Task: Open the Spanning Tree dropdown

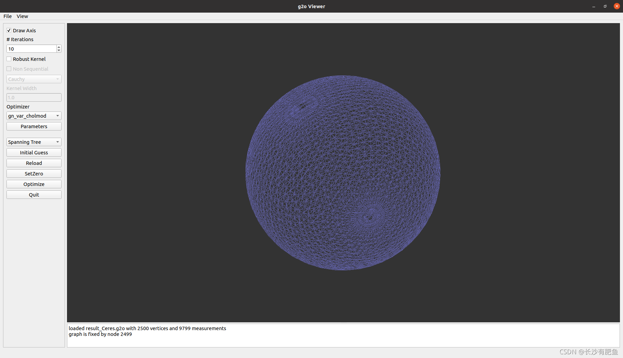Action: coord(34,142)
